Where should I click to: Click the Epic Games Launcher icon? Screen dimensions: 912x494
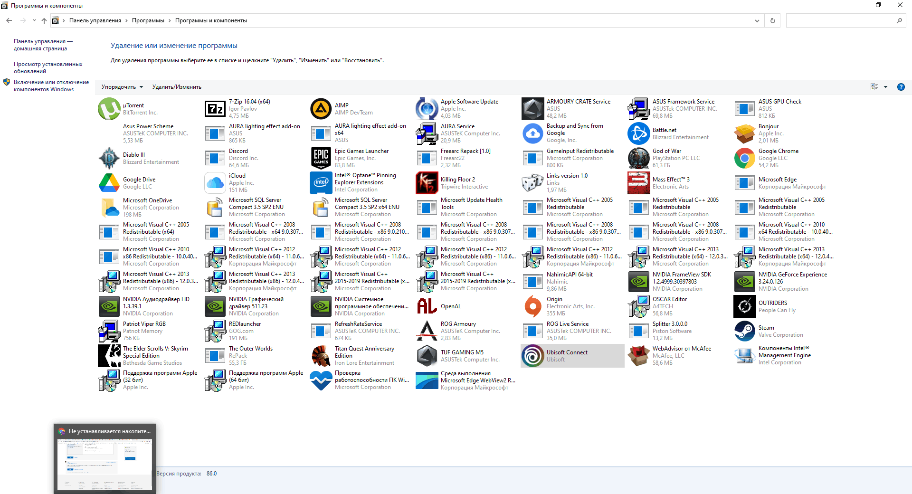click(321, 158)
